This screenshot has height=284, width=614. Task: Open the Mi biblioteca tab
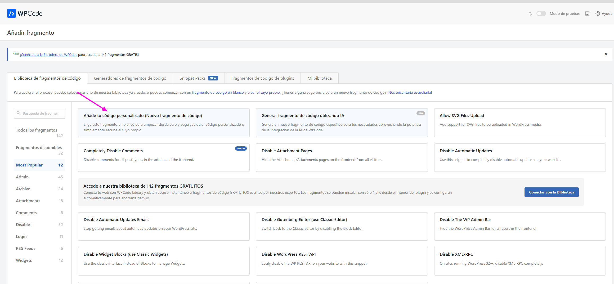coord(320,78)
